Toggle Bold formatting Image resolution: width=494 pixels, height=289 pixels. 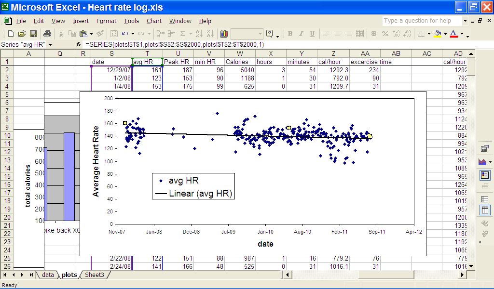[289, 34]
